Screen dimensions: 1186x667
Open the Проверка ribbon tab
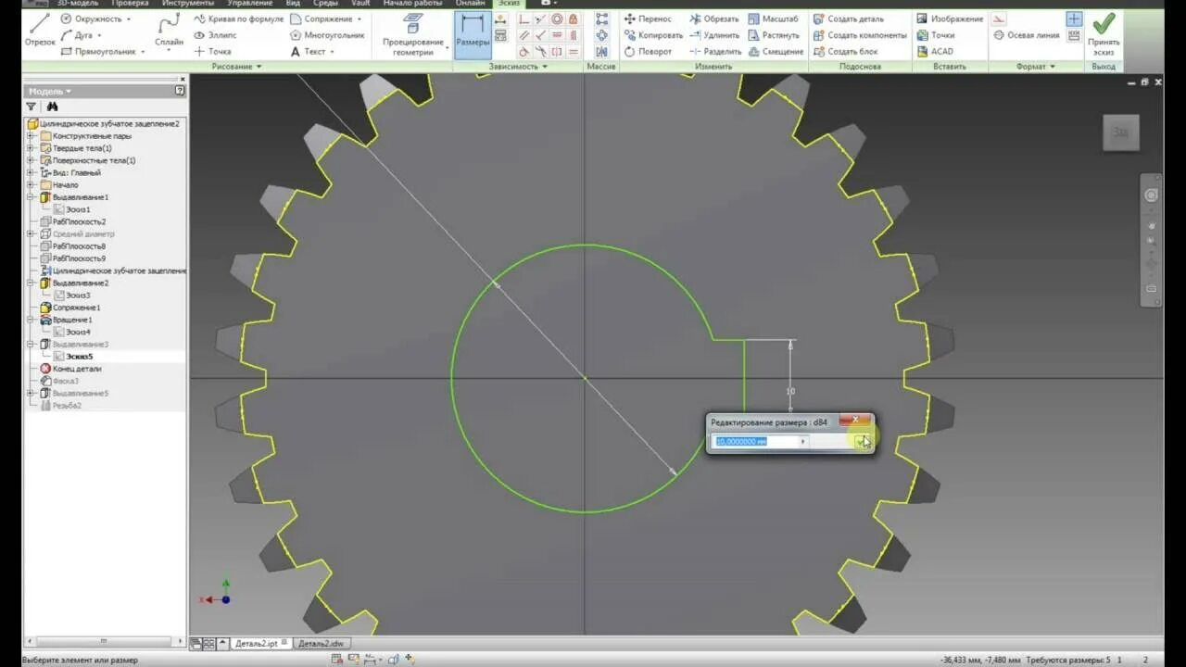coord(130,4)
